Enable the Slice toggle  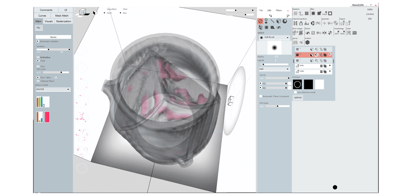click(38, 67)
